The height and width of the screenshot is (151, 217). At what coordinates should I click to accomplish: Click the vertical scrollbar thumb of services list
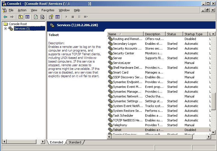coord(213,101)
